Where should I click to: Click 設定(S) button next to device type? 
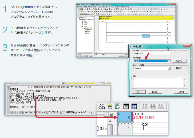point(180,61)
